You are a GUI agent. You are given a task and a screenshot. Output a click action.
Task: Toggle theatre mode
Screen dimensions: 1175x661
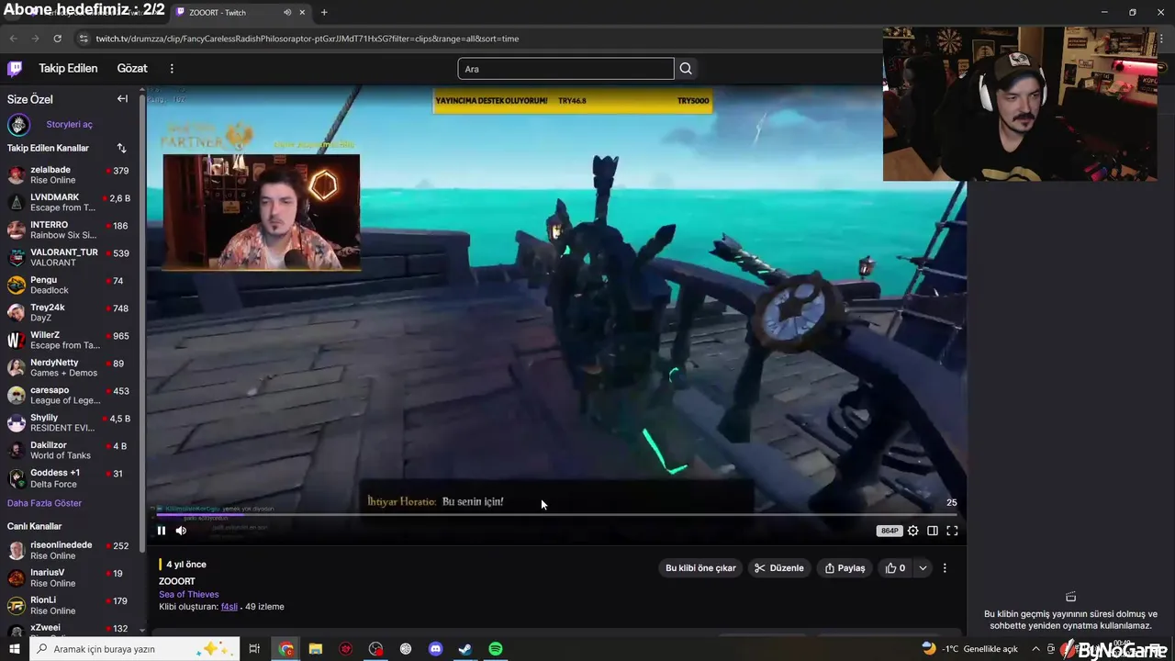point(933,530)
